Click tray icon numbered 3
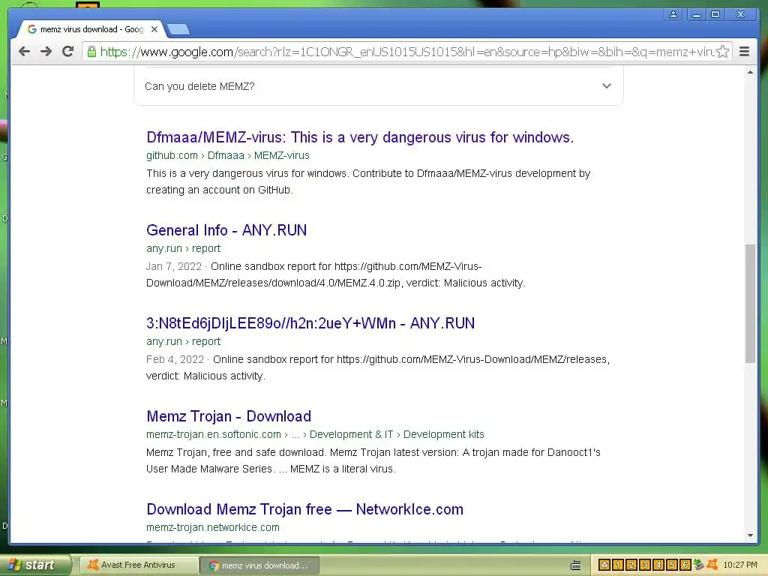 644,565
